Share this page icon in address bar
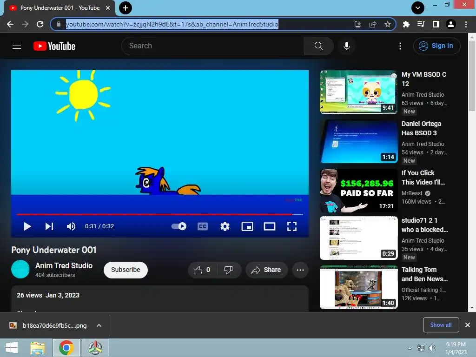Viewport: 476px width, 357px height. (x=373, y=24)
